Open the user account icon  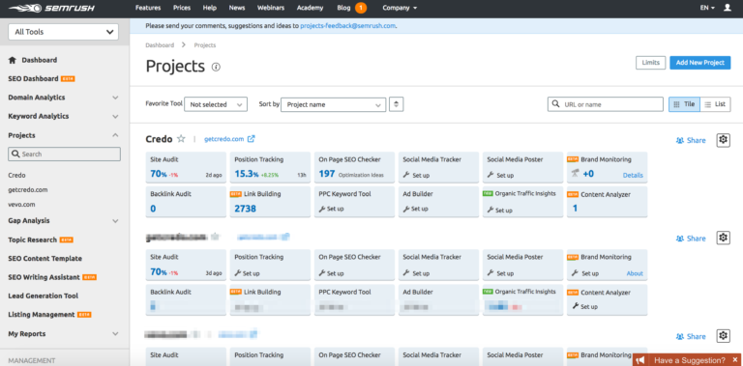[728, 8]
